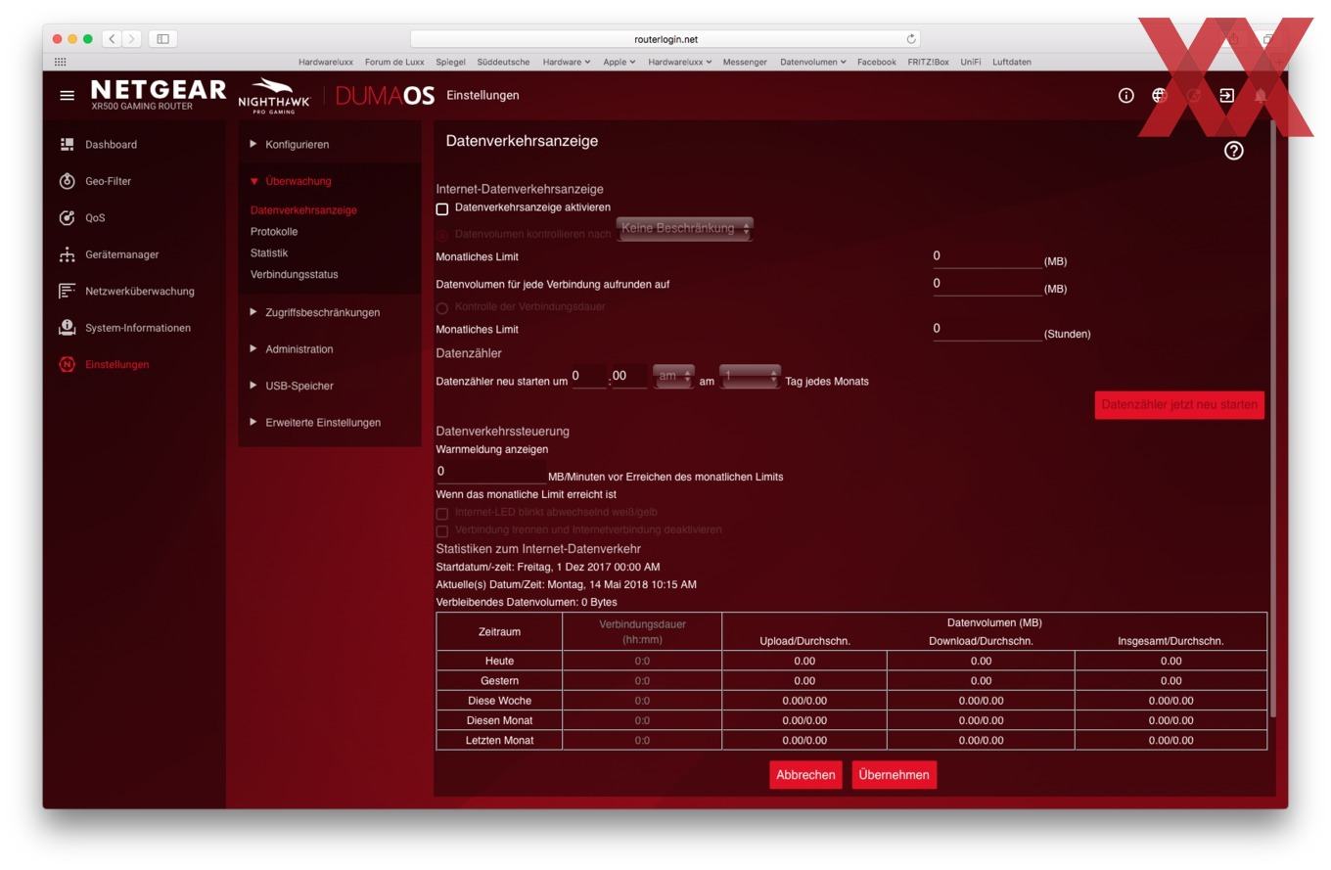Image resolution: width=1331 pixels, height=870 pixels.
Task: Open Hardware bookmarks folder dropdown
Action: (566, 62)
